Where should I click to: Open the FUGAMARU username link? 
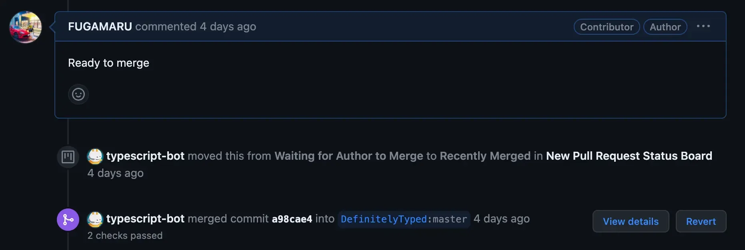coord(100,26)
